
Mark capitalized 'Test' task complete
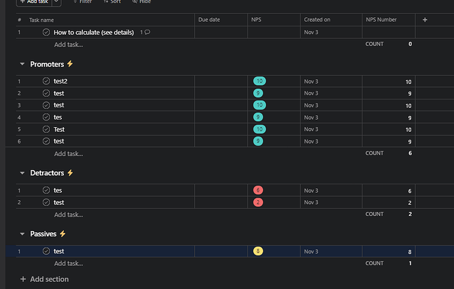tap(46, 129)
